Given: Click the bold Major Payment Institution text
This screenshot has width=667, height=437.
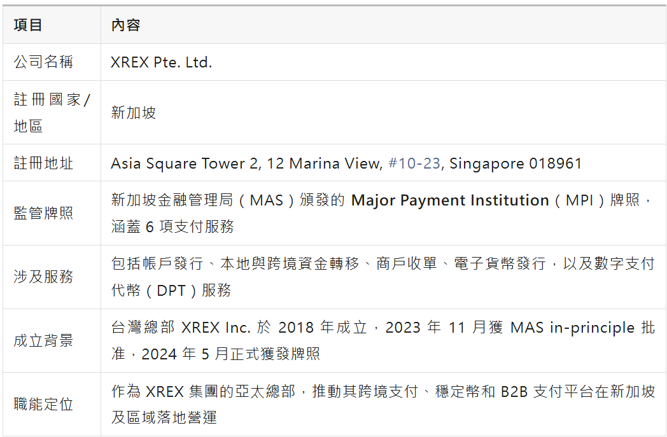Looking at the screenshot, I should pos(450,200).
